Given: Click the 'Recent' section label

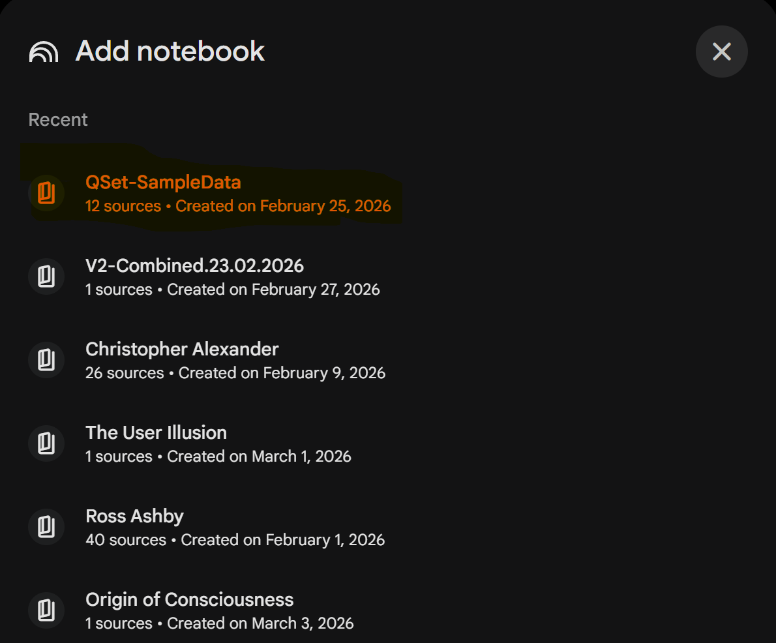Looking at the screenshot, I should pos(58,120).
